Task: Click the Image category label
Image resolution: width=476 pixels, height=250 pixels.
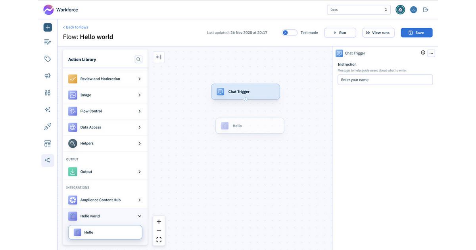Action: coord(86,95)
